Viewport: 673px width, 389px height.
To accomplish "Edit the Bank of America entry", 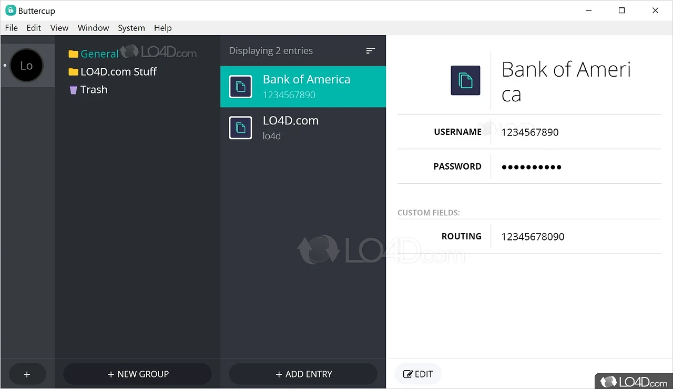I will click(x=418, y=374).
